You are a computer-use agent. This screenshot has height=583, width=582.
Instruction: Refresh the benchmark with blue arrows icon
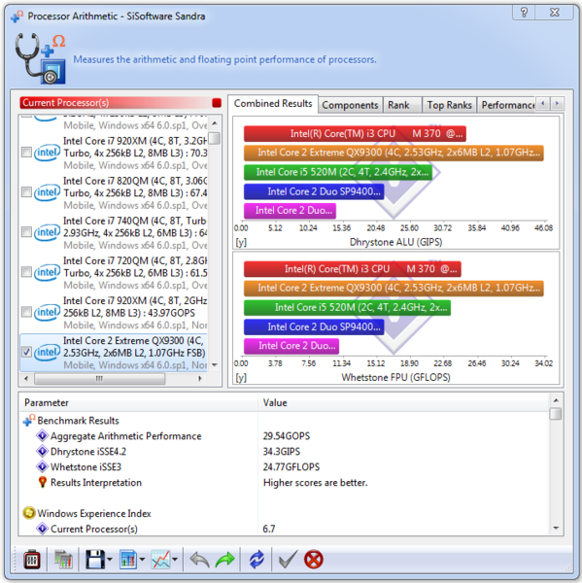pos(257,560)
